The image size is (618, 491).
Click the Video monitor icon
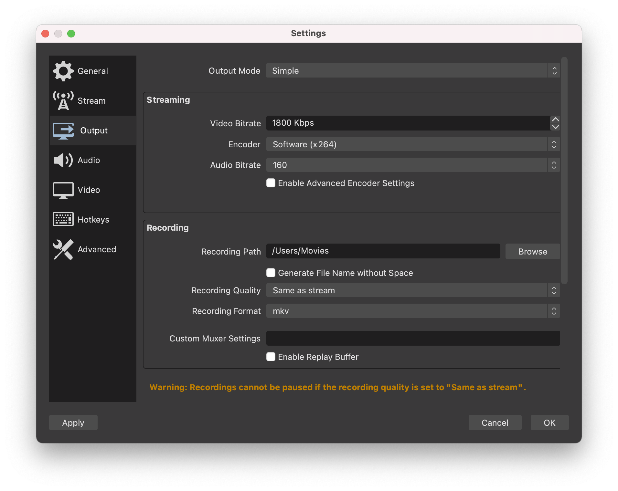coord(63,190)
